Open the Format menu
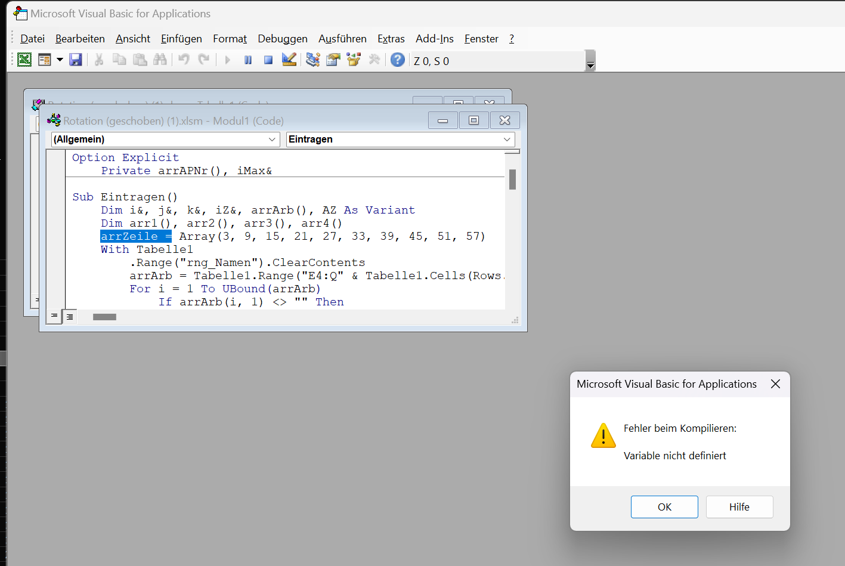Viewport: 845px width, 566px height. click(x=230, y=39)
